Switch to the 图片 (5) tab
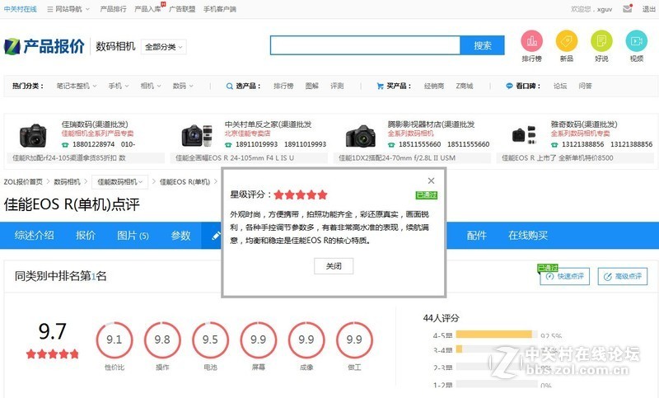This screenshot has height=398, width=659. tap(133, 236)
